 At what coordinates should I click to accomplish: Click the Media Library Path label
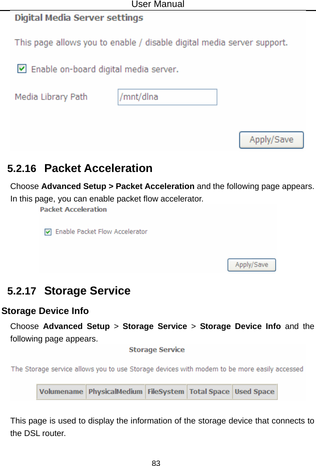click(x=51, y=97)
